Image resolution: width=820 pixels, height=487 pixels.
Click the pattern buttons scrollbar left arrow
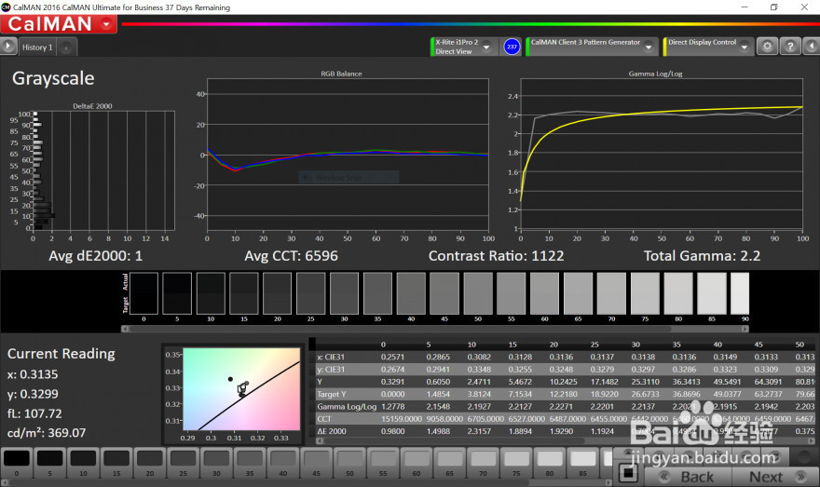coord(5,482)
